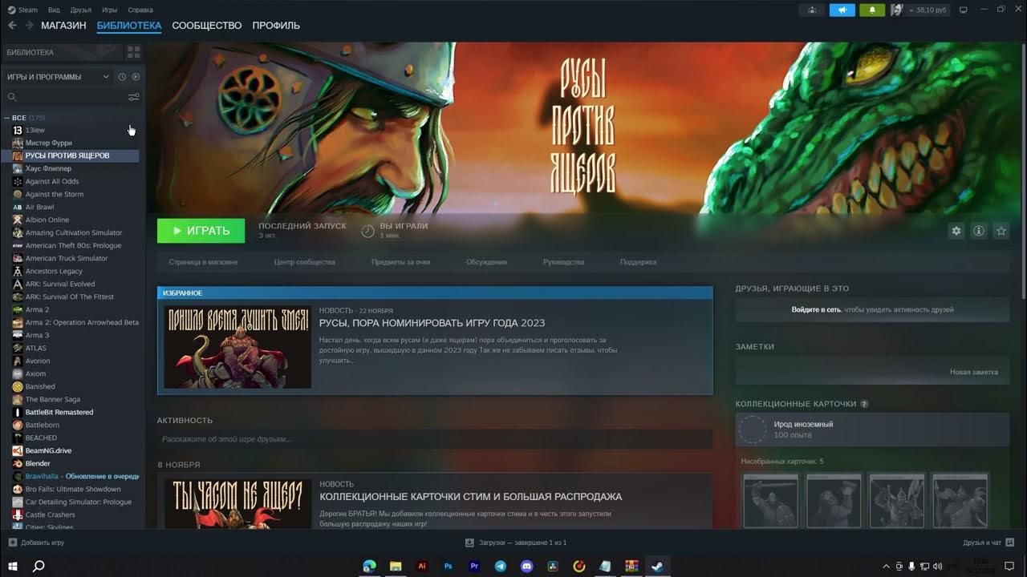The width and height of the screenshot is (1027, 577).
Task: Open Steam friends activity icon in header
Action: [x=812, y=10]
